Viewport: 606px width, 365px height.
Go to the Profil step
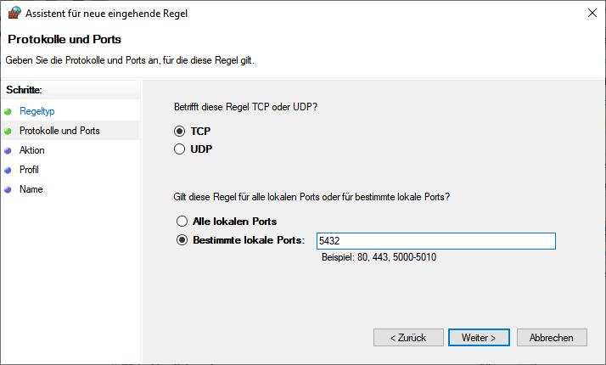30,170
